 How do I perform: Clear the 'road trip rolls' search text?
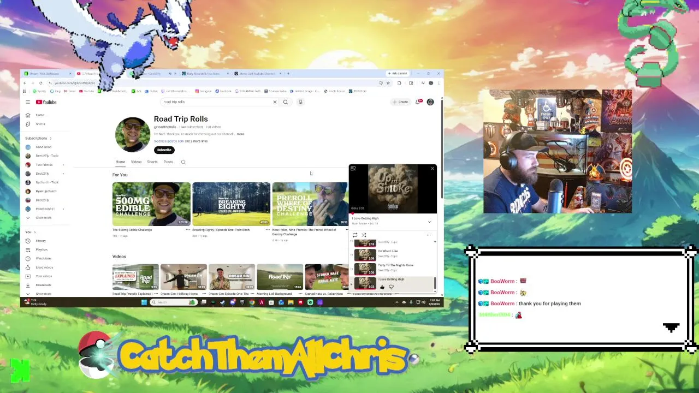click(275, 102)
